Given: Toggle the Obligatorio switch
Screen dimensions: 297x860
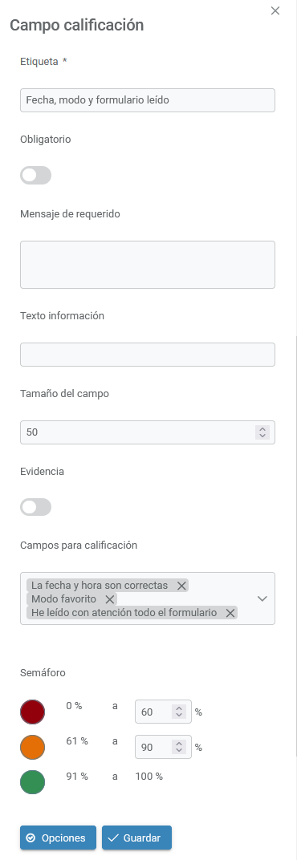Looking at the screenshot, I should pos(35,176).
